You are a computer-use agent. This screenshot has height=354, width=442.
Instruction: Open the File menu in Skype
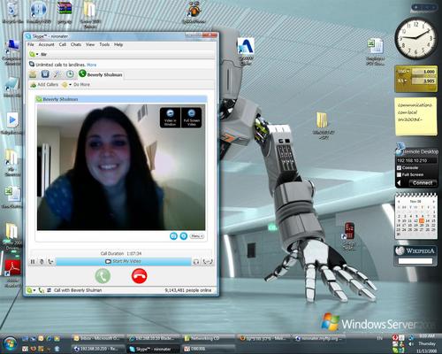point(30,44)
